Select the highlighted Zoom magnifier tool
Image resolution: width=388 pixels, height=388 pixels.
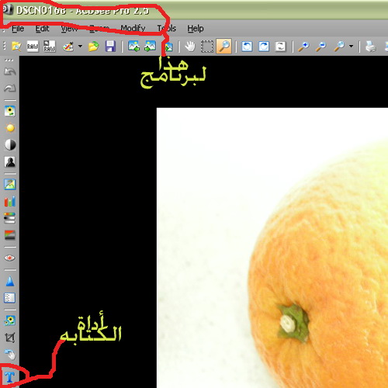click(223, 47)
